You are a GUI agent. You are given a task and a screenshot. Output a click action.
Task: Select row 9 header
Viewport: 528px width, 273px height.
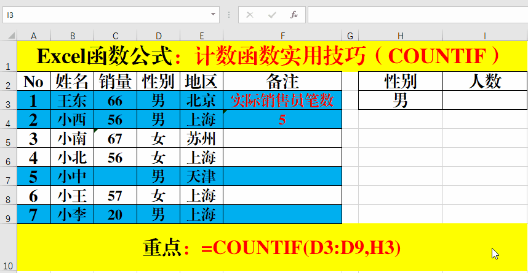point(9,214)
